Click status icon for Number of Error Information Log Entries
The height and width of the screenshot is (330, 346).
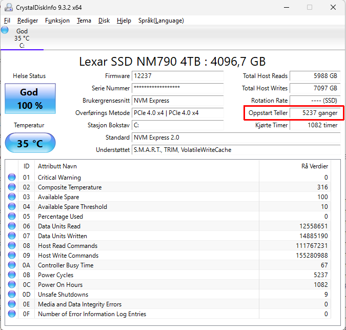(12, 314)
